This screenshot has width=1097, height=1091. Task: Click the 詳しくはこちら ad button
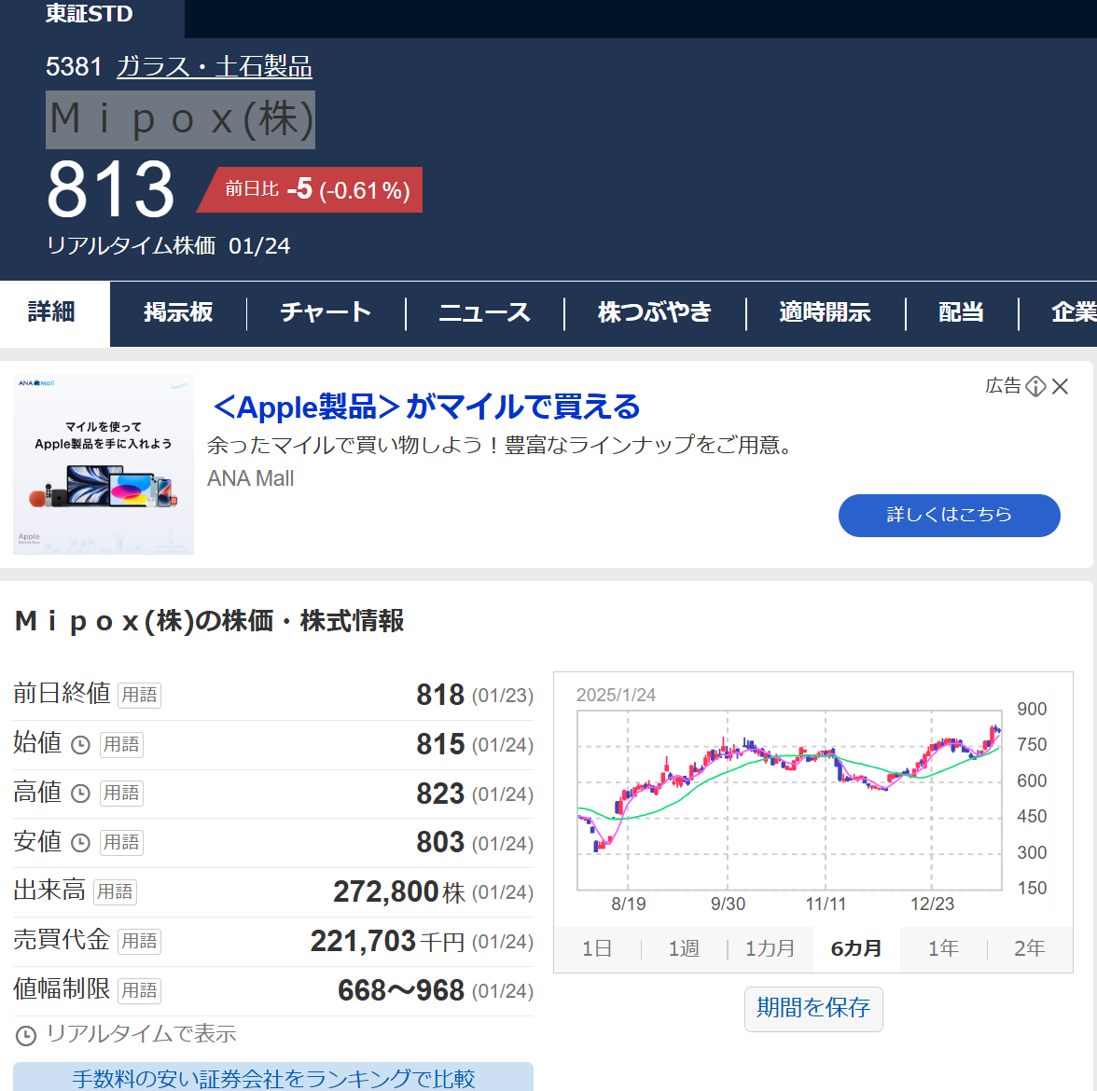[949, 516]
